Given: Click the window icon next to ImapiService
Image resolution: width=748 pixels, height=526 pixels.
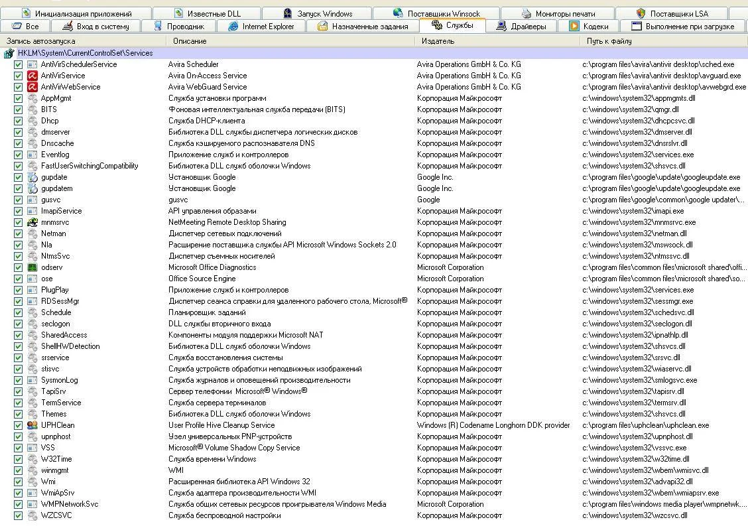Looking at the screenshot, I should (32, 211).
